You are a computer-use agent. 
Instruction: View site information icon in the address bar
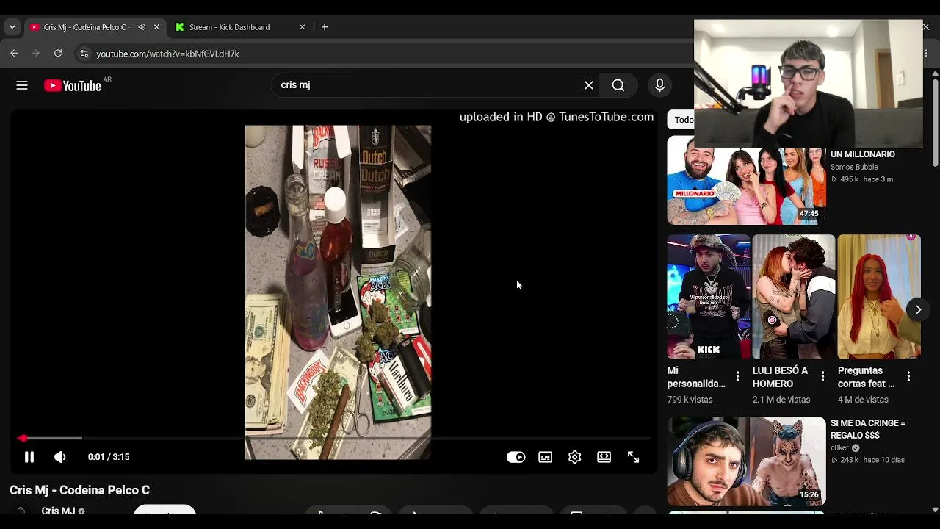coord(84,54)
